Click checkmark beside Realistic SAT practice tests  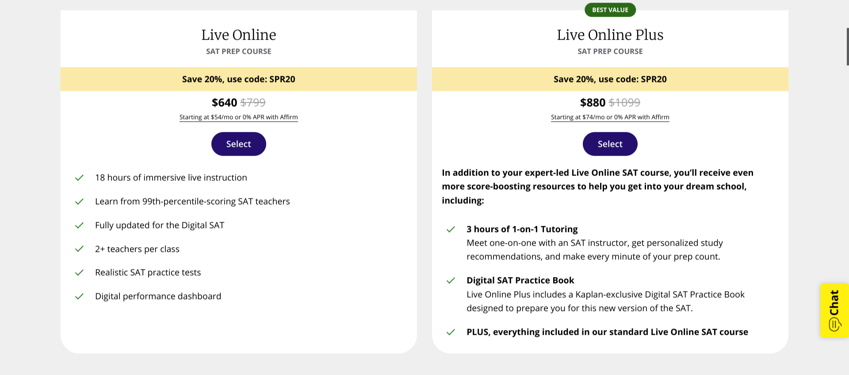pyautogui.click(x=79, y=273)
